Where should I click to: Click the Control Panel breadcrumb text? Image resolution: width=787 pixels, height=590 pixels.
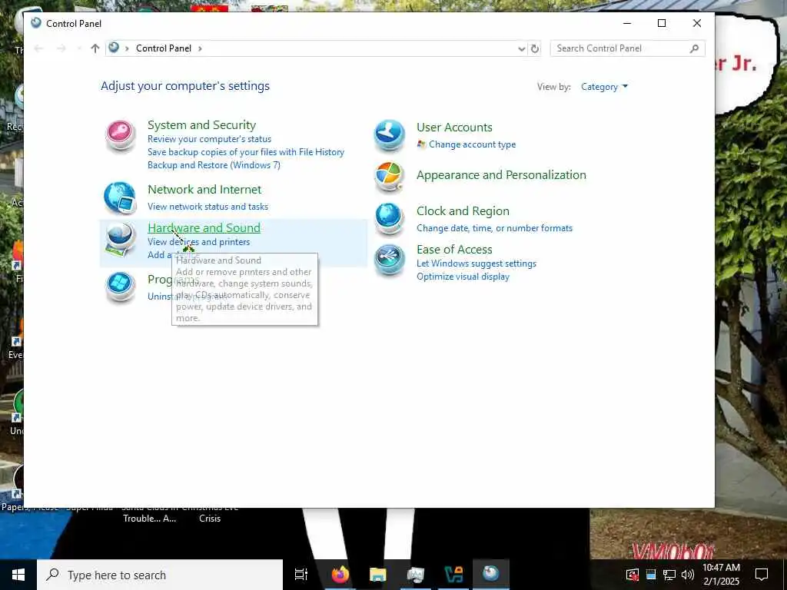[164, 48]
